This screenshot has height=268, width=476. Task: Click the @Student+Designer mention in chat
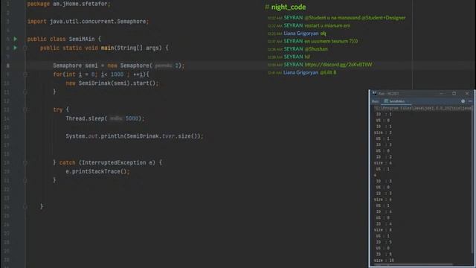point(384,18)
